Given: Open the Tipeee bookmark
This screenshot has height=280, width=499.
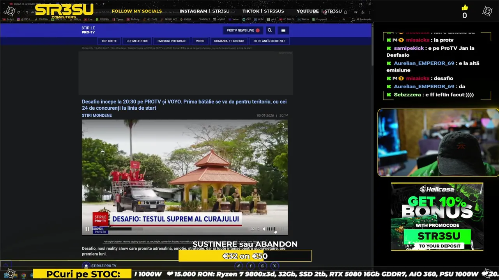Looking at the screenshot, I should pyautogui.click(x=118, y=19).
